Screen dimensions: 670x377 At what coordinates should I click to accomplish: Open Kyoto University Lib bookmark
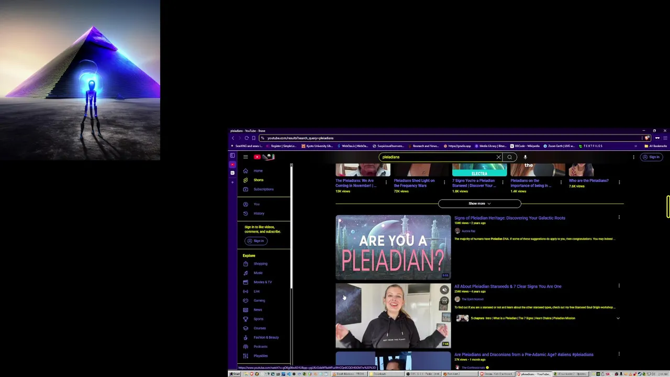tap(317, 146)
